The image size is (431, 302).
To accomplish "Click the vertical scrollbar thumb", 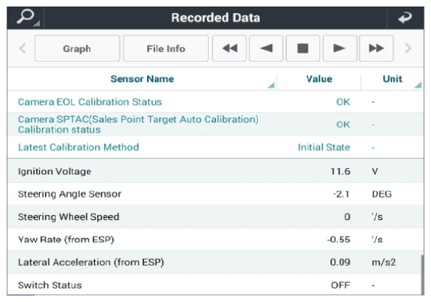I will click(422, 274).
